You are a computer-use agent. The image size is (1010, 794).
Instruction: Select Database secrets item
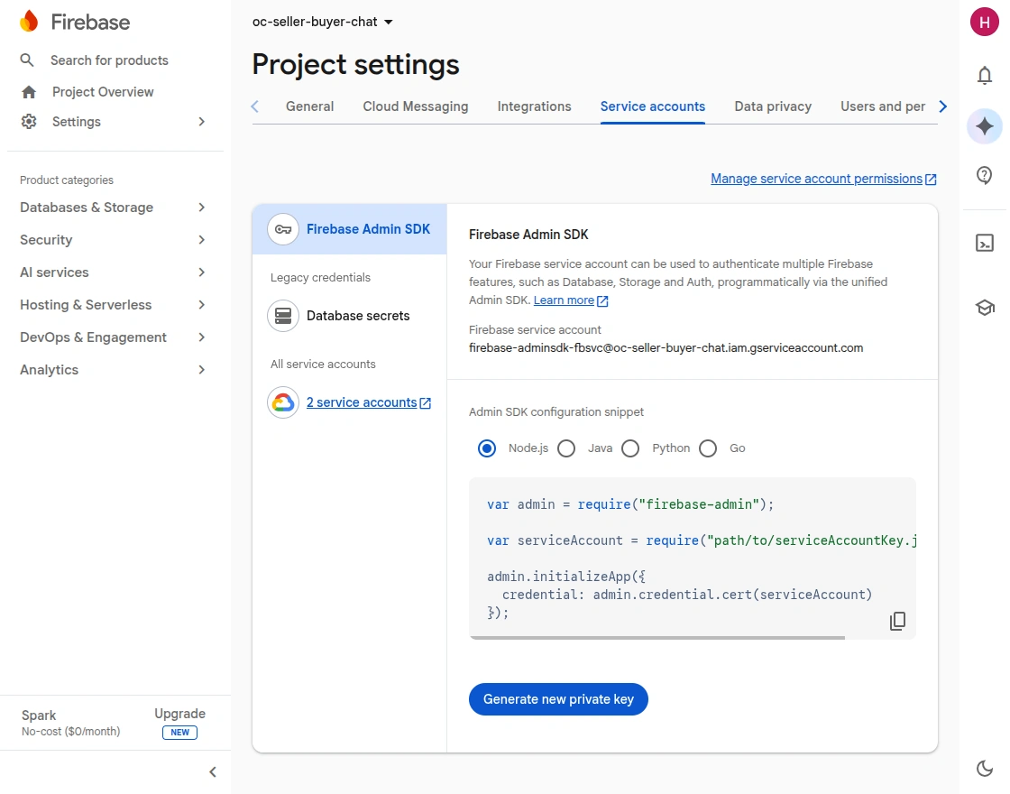tap(350, 316)
